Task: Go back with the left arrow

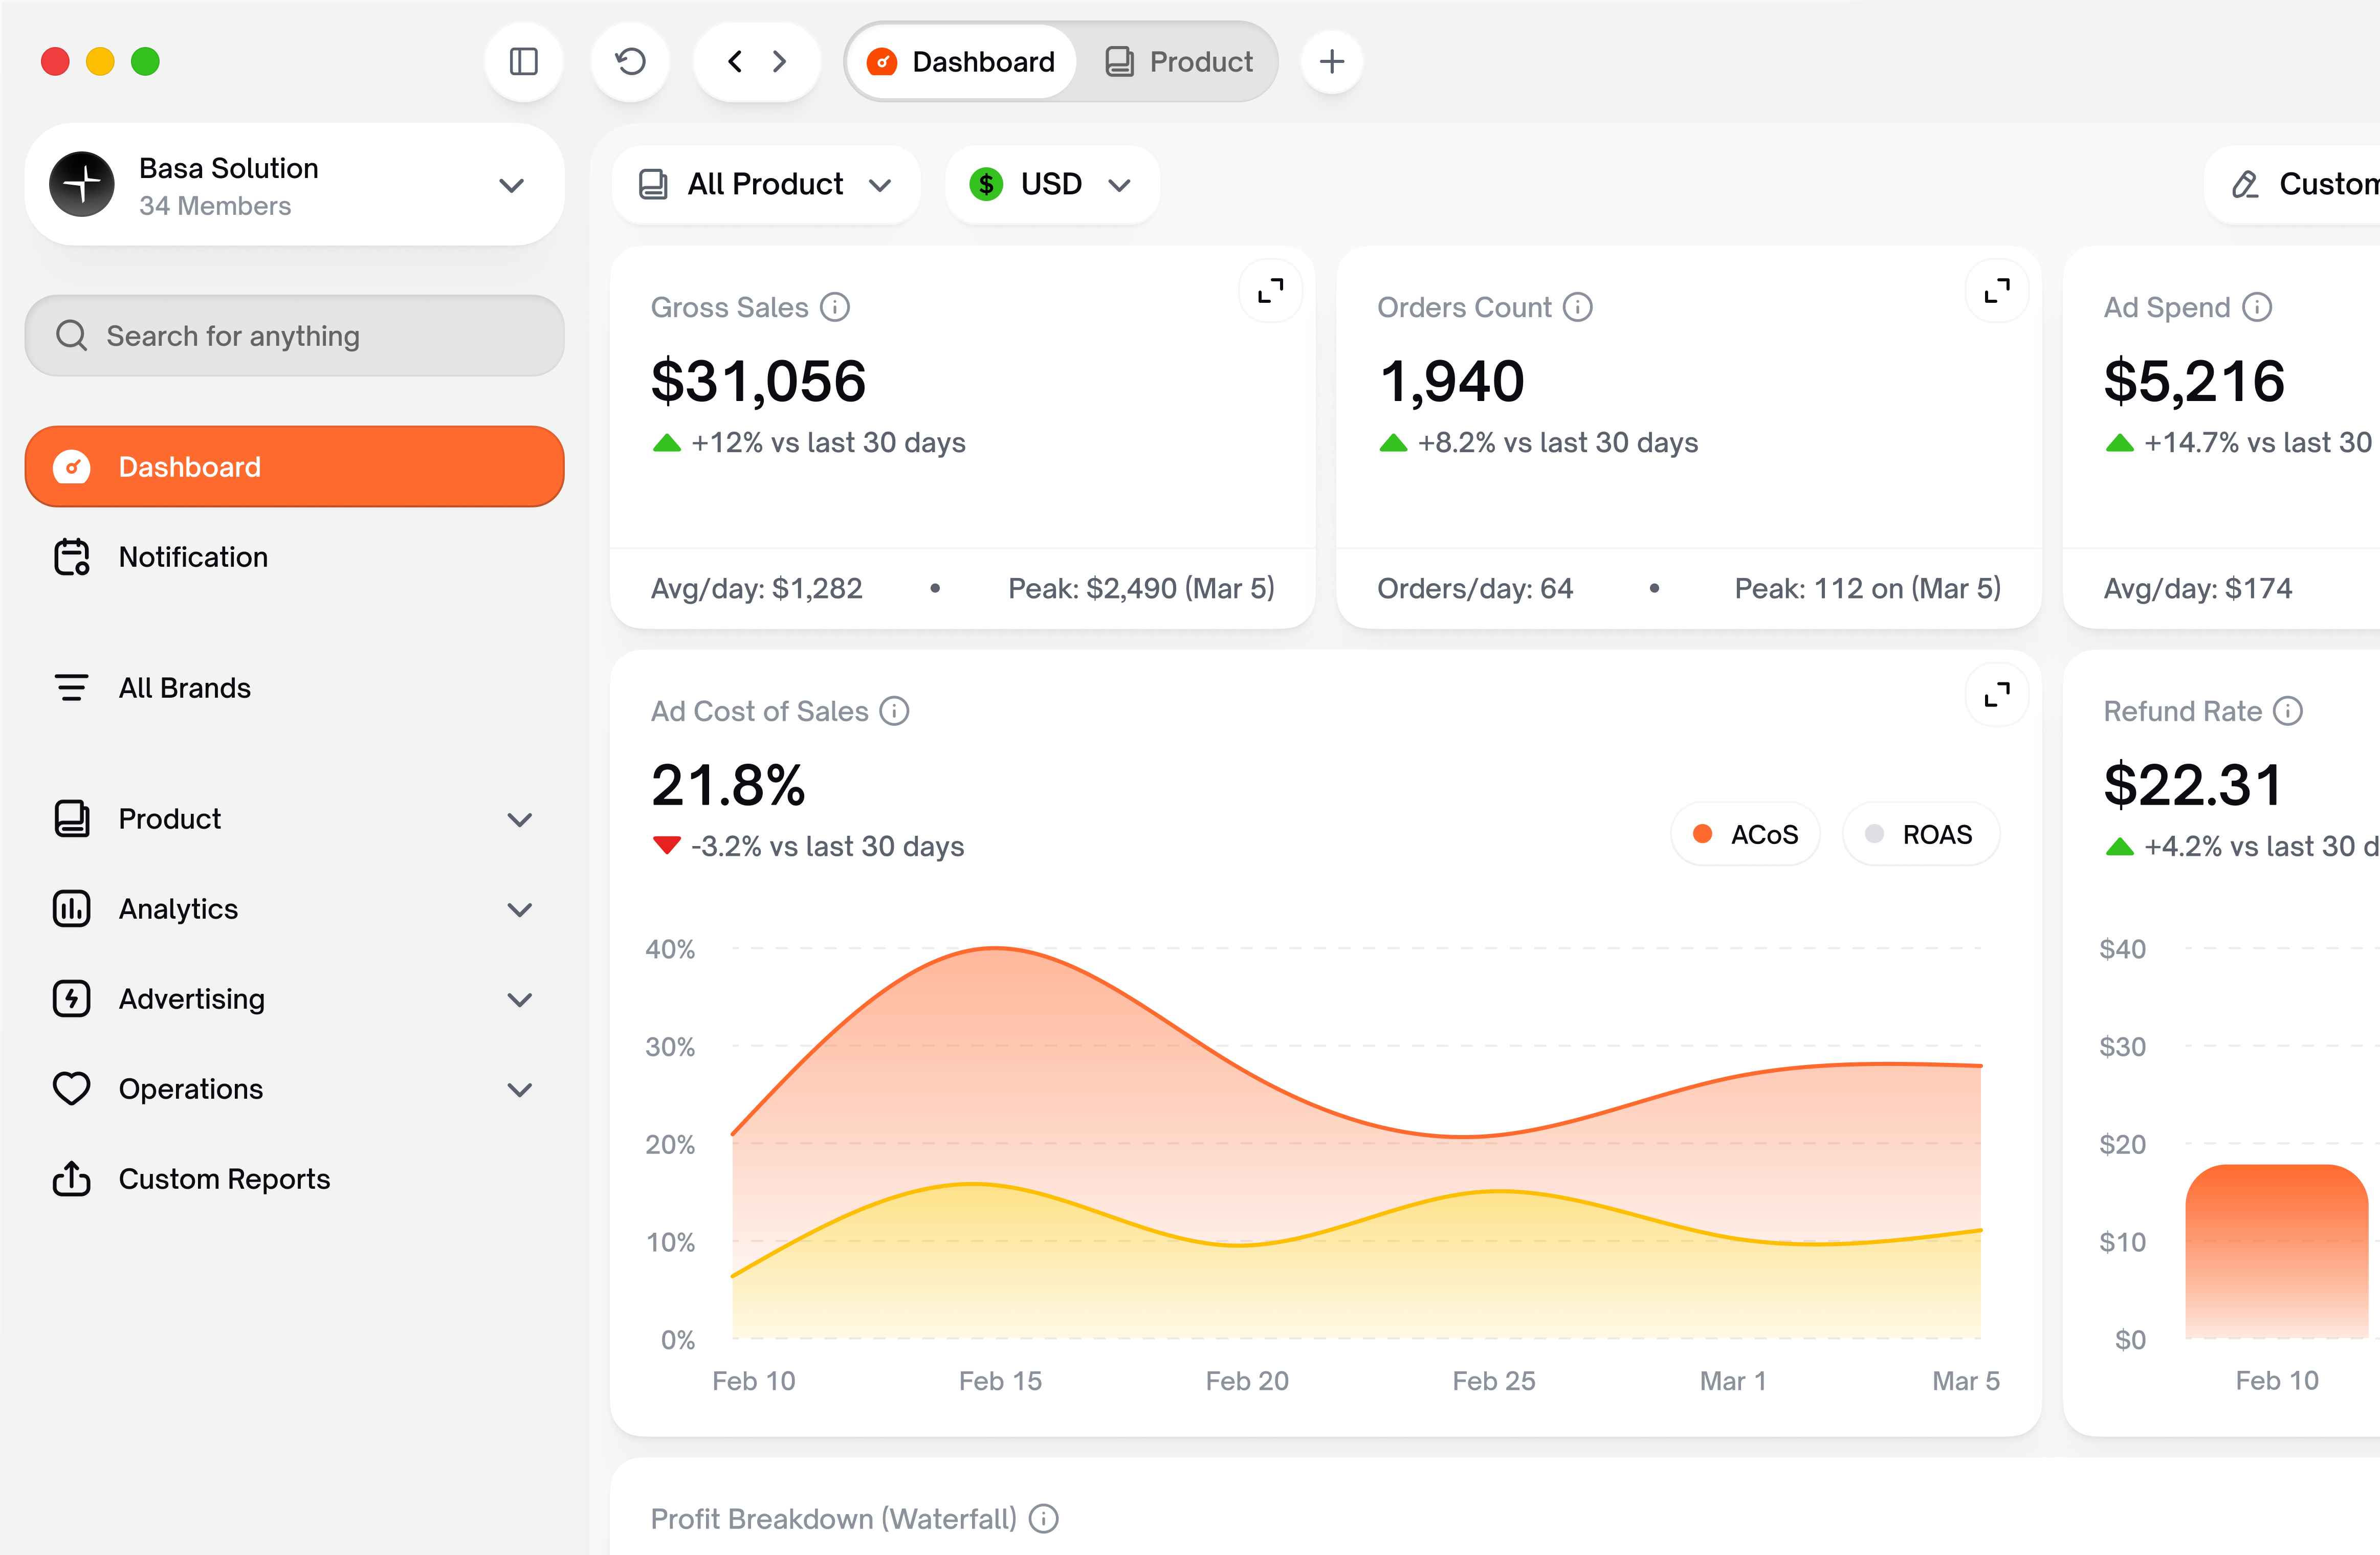Action: coord(735,62)
